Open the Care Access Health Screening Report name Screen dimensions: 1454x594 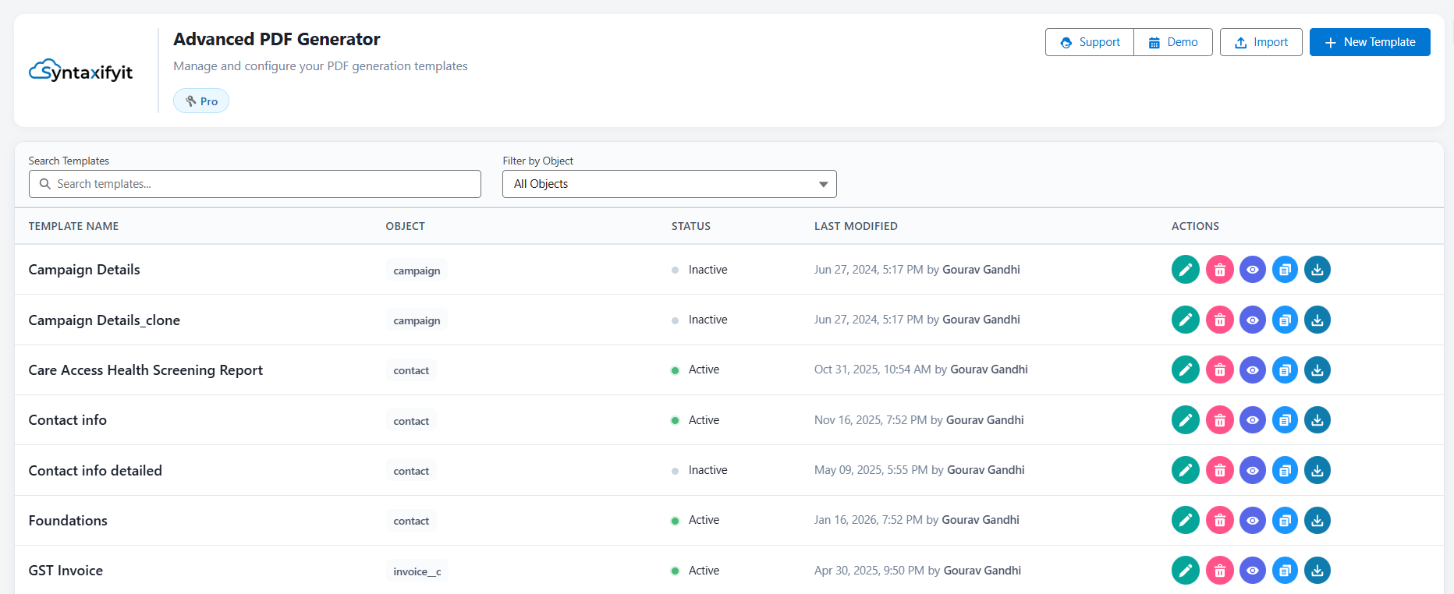coord(146,370)
